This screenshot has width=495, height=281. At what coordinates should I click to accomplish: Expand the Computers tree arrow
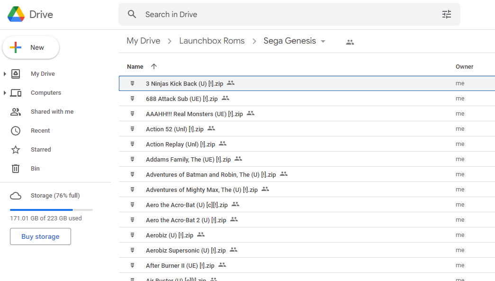click(5, 93)
